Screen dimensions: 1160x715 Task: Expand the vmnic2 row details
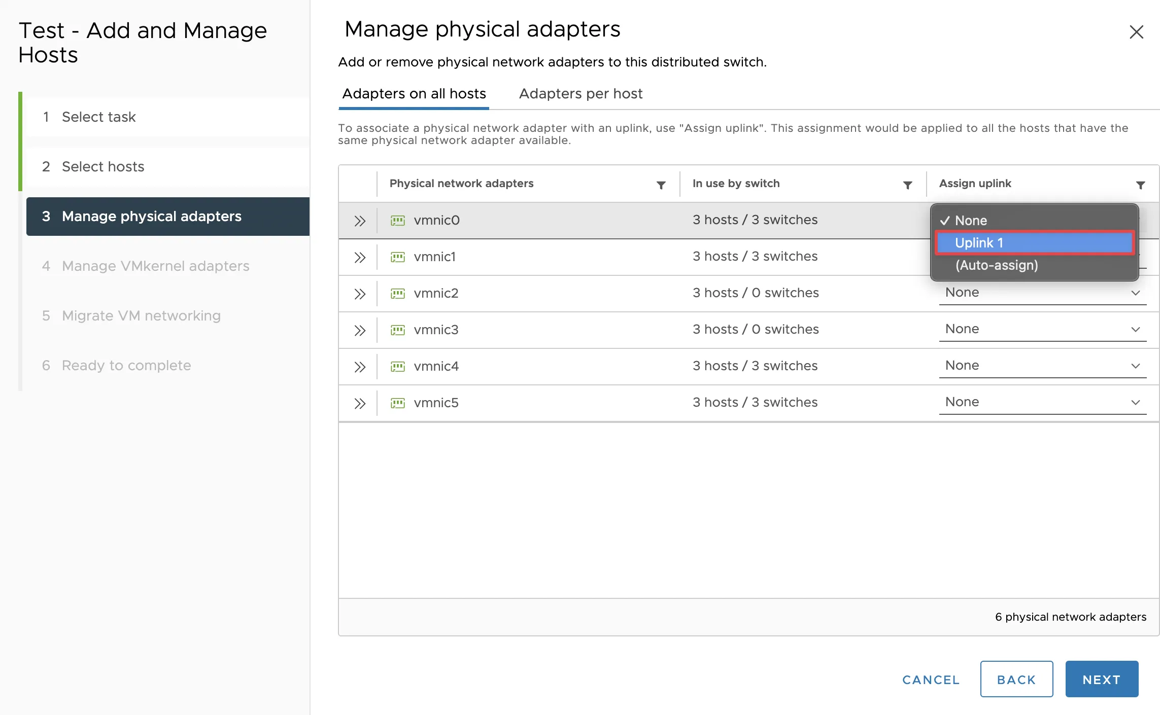[x=360, y=294]
